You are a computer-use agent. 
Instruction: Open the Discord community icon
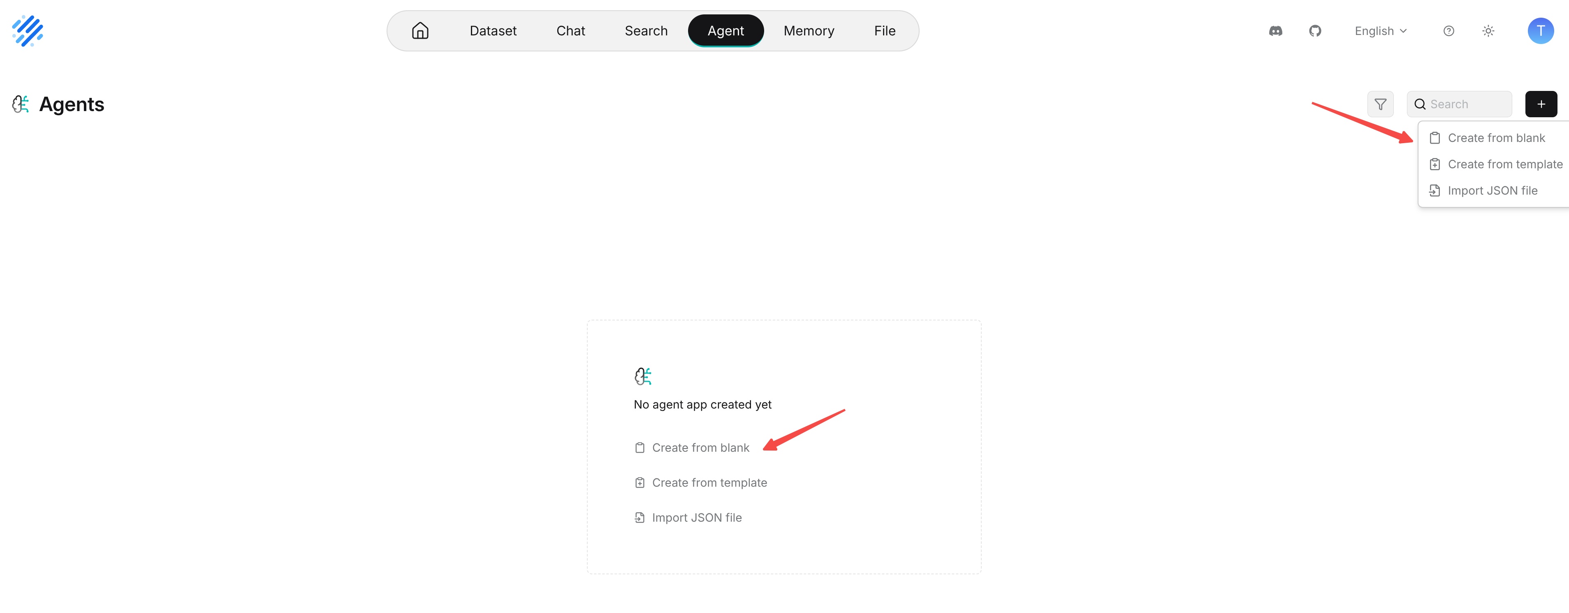(1275, 31)
